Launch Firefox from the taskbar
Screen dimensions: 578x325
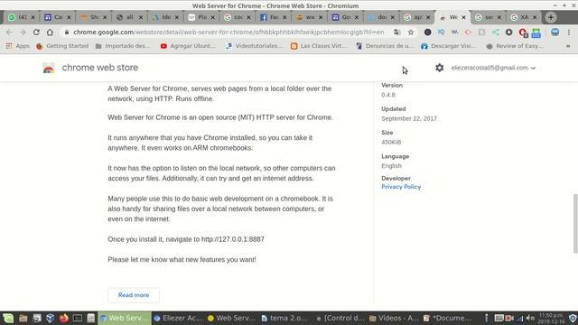64,318
